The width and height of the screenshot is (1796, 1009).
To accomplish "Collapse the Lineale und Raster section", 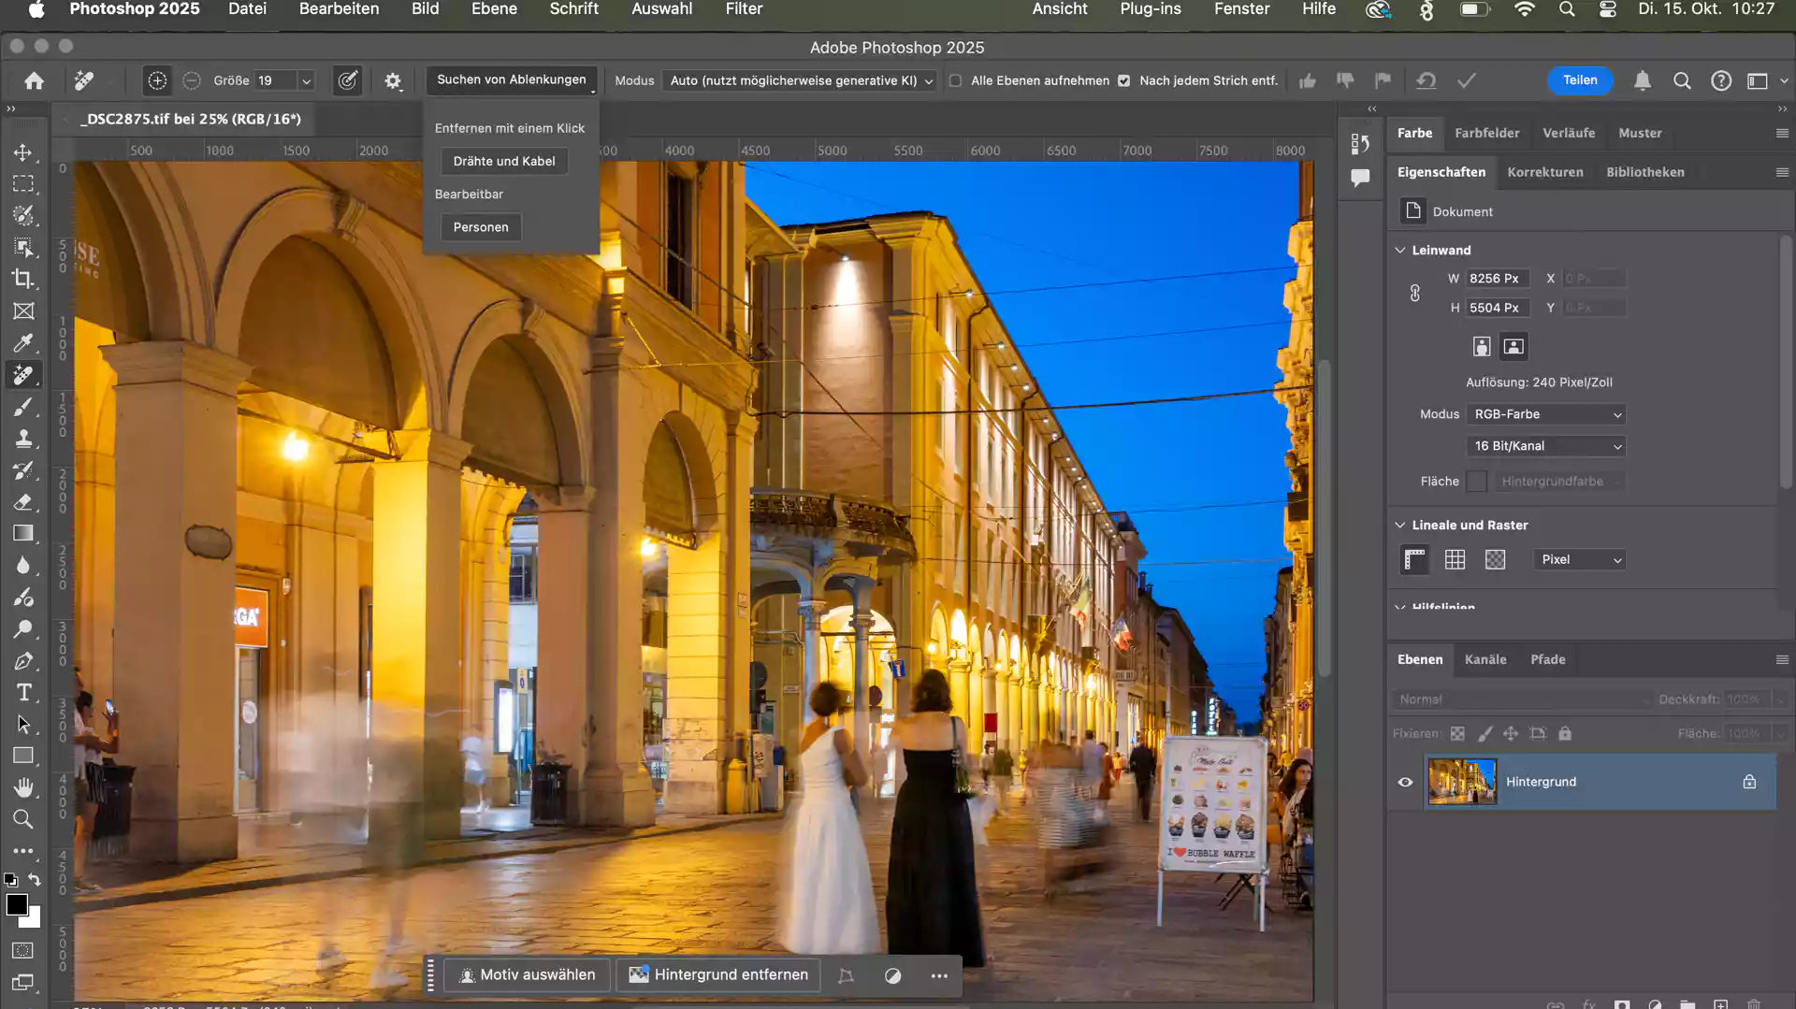I will [1400, 525].
